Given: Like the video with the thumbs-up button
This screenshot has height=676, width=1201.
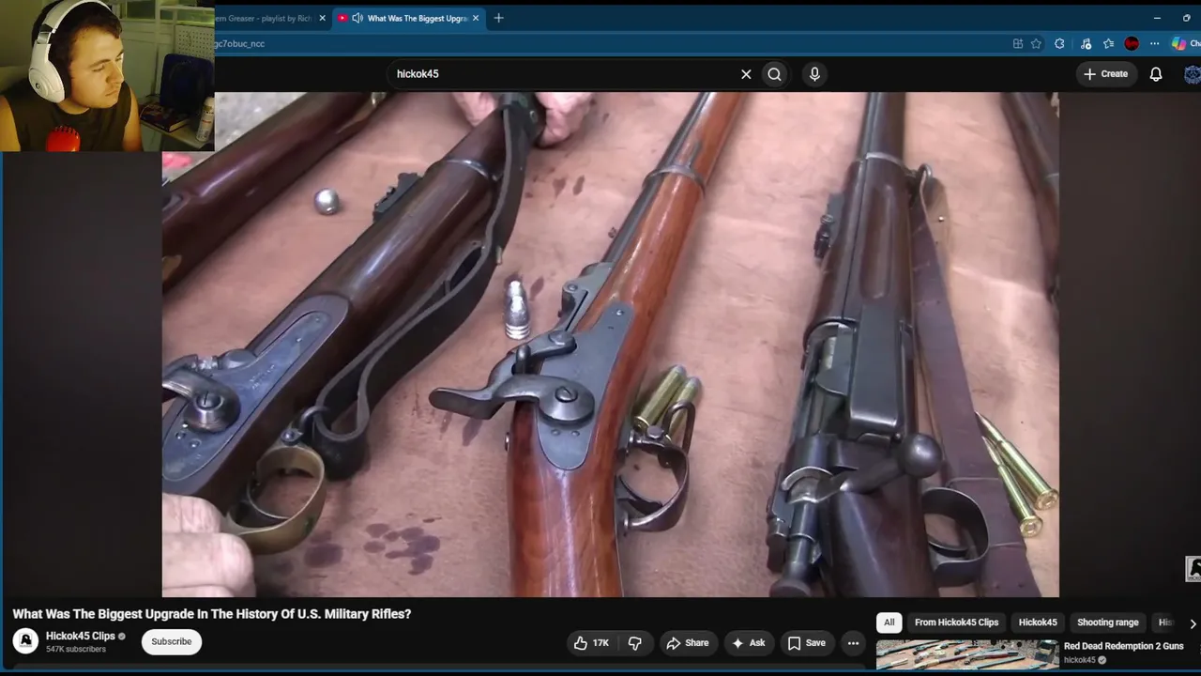Looking at the screenshot, I should click(592, 643).
